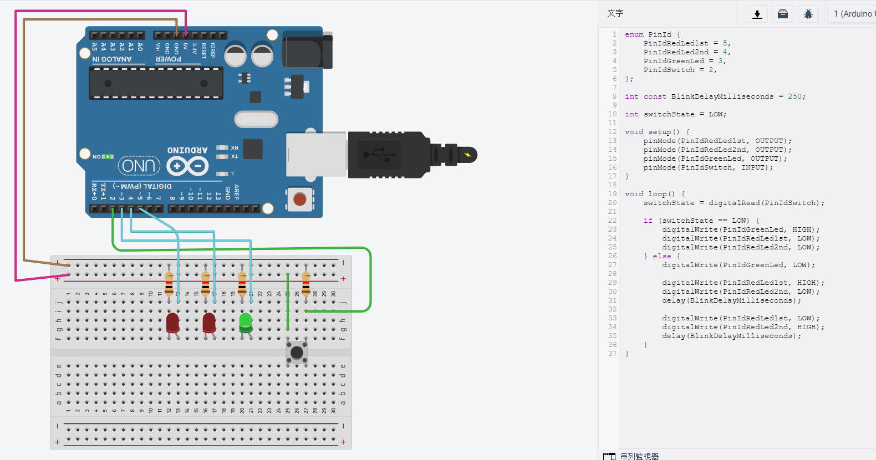The image size is (876, 460).
Task: Click the download code icon
Action: (x=757, y=14)
